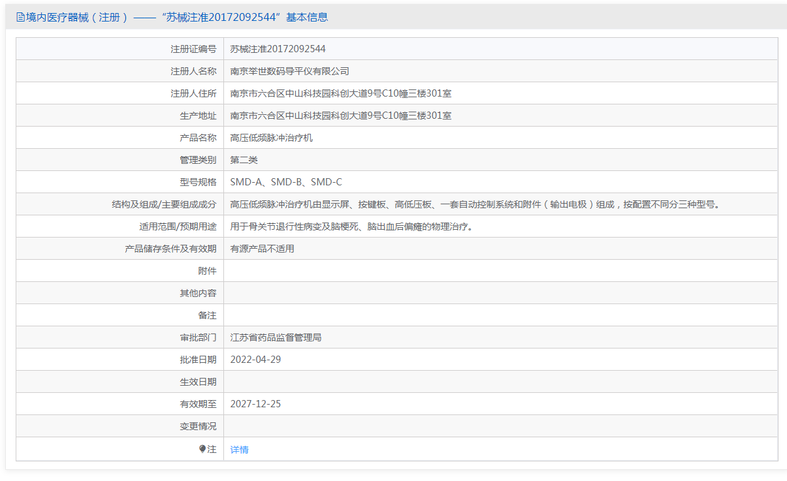
Task: Select storage condition value 有源产品不适用
Action: coord(262,249)
